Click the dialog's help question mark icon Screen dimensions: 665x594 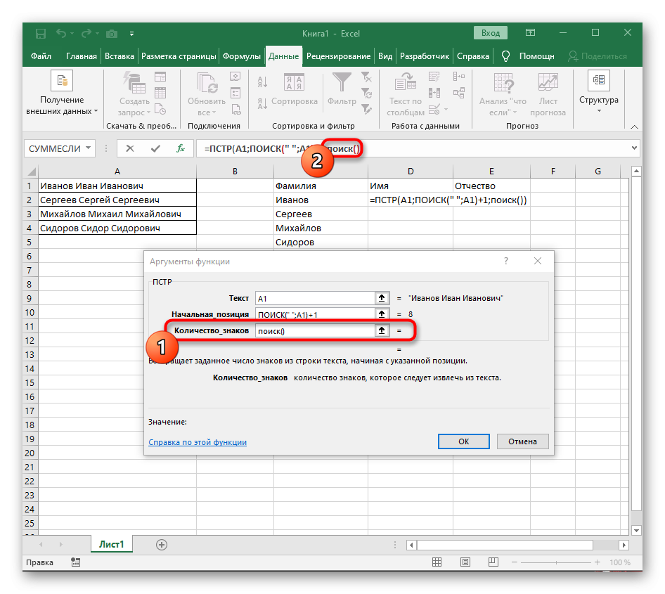click(x=505, y=261)
